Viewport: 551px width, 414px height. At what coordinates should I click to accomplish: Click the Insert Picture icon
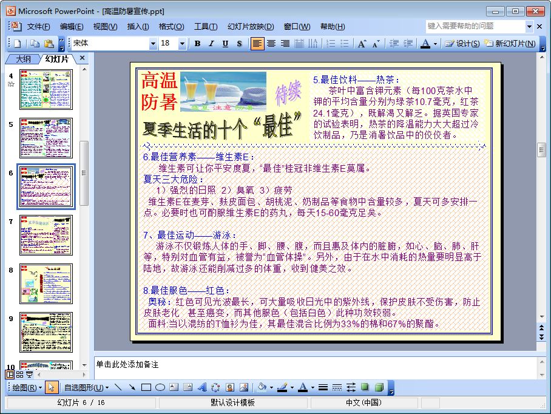[244, 387]
